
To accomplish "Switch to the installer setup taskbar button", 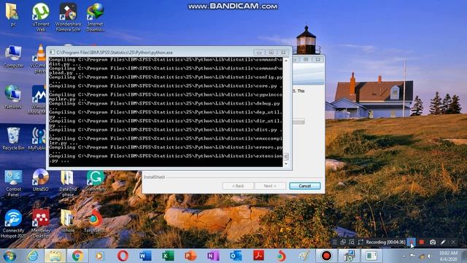I will click(349, 256).
